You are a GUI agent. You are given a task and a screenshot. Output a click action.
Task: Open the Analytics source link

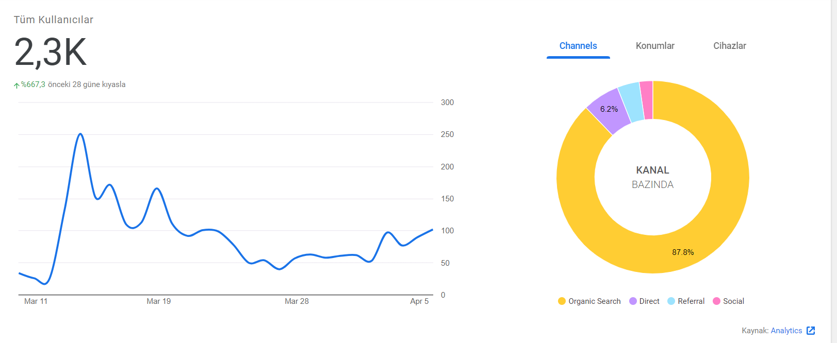(x=786, y=331)
